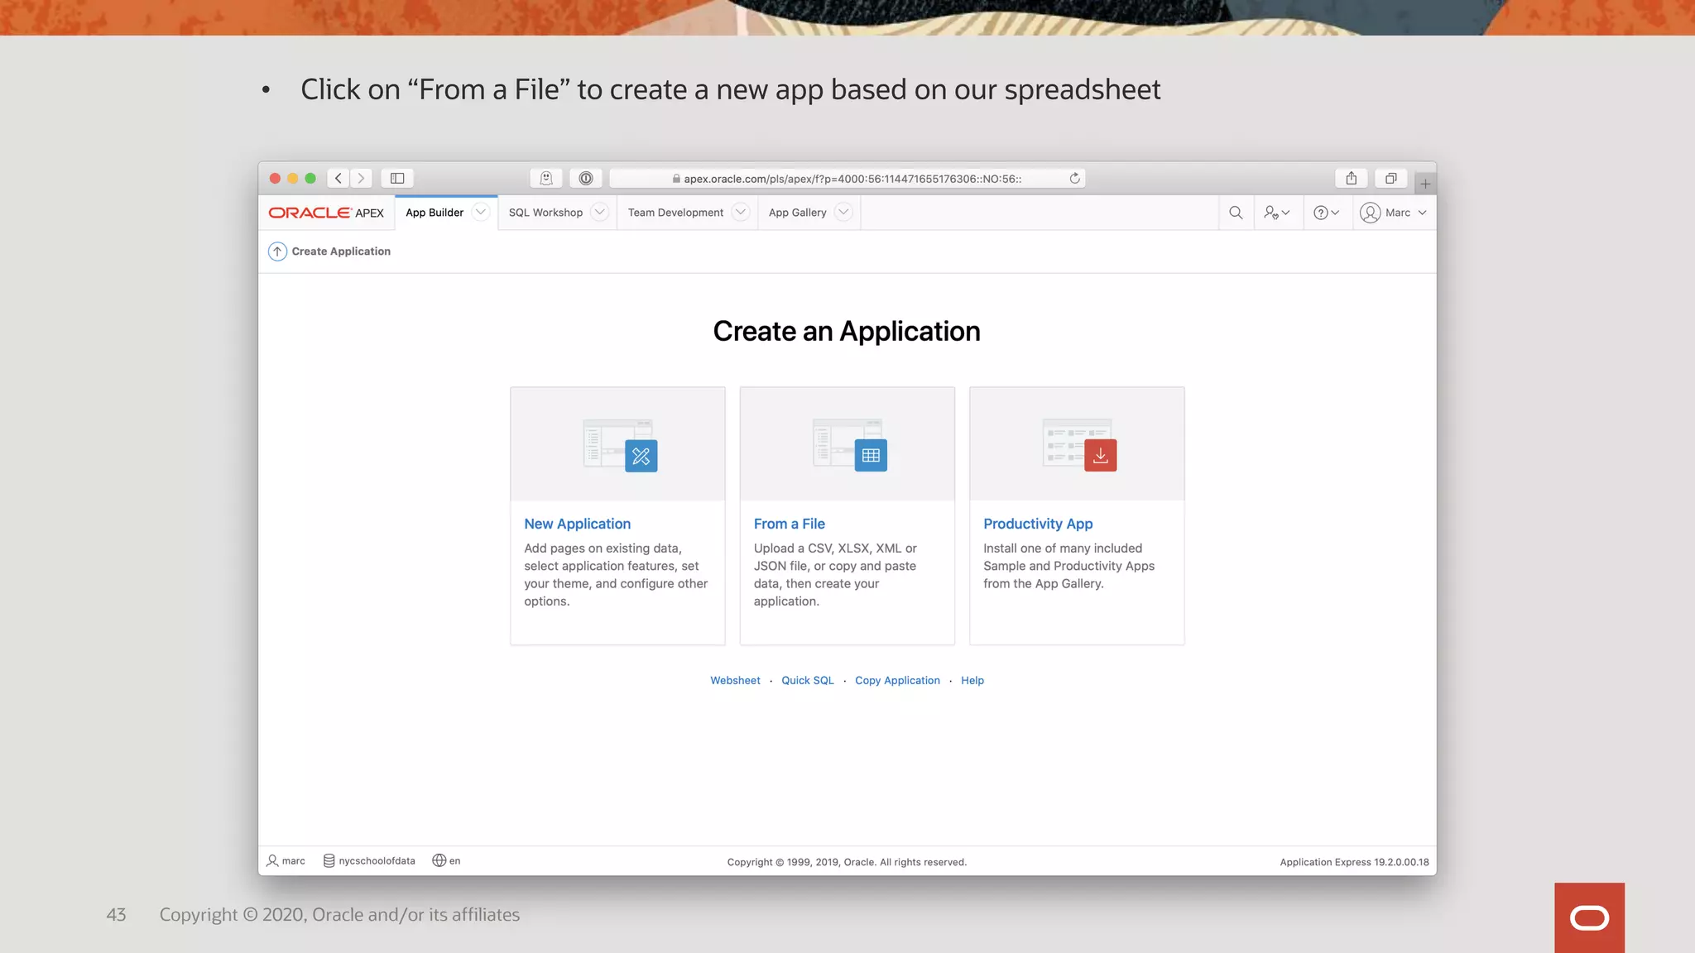Click the Oracle copyright 1999, 2019 footer text
Viewport: 1695px width, 953px height.
(847, 862)
